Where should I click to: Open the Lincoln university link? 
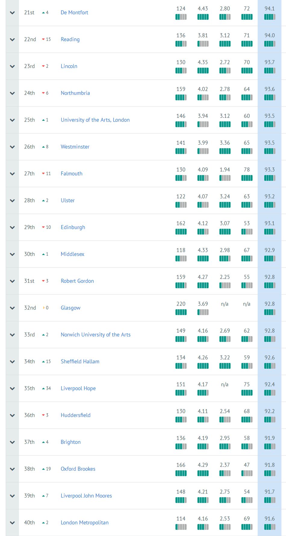click(x=69, y=66)
